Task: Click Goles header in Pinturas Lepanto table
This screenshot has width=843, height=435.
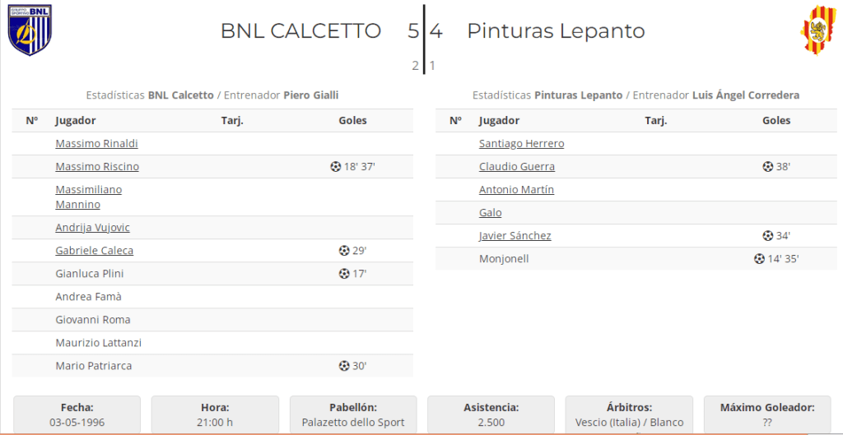Action: [776, 121]
